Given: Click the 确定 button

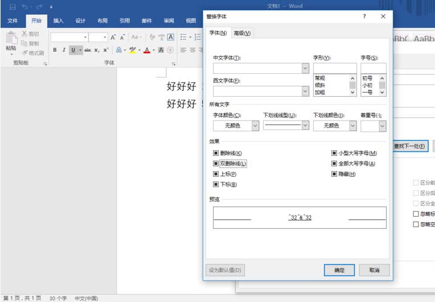Looking at the screenshot, I should click(339, 270).
